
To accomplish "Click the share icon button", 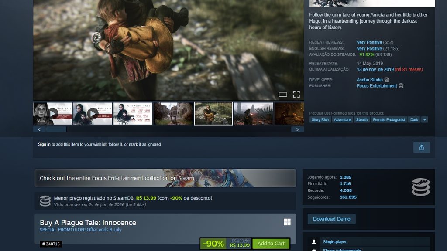I will (x=422, y=147).
